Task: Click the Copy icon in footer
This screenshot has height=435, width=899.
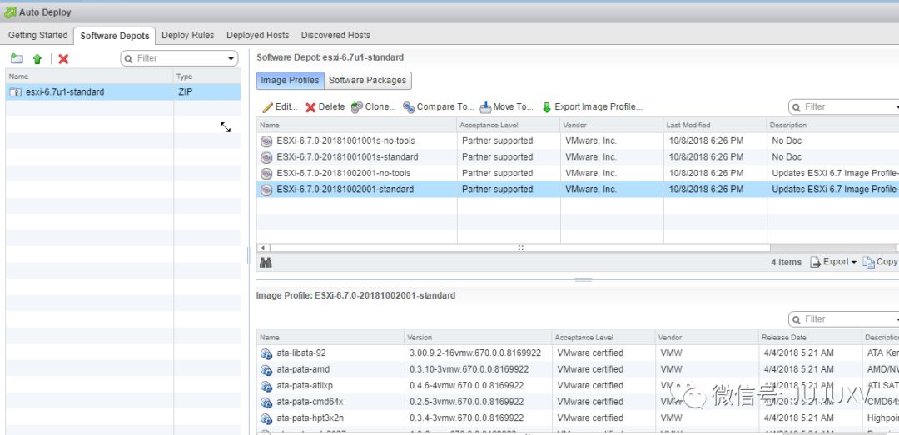Action: tap(868, 262)
